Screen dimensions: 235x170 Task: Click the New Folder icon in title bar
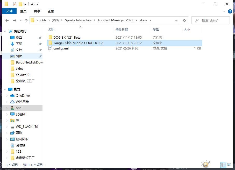(20, 4)
